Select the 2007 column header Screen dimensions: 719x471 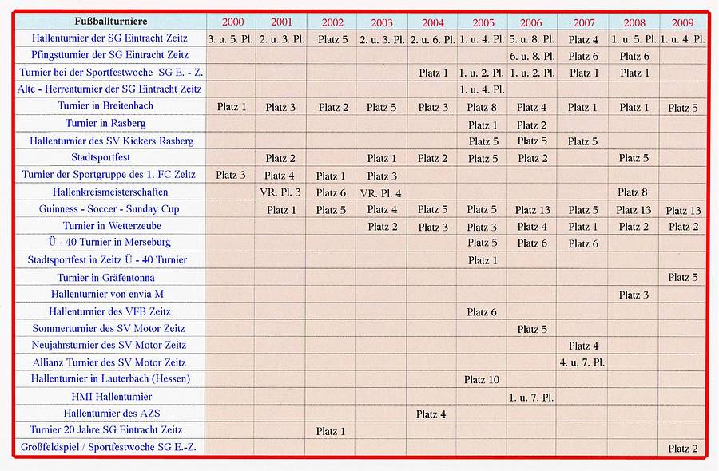583,22
